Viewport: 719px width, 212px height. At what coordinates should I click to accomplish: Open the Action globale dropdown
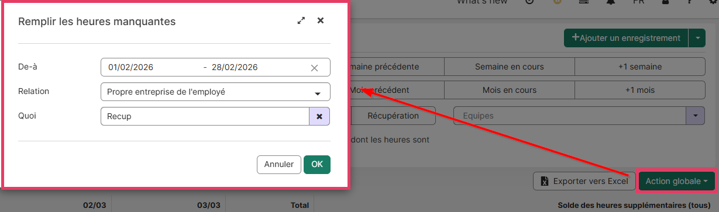pyautogui.click(x=676, y=181)
